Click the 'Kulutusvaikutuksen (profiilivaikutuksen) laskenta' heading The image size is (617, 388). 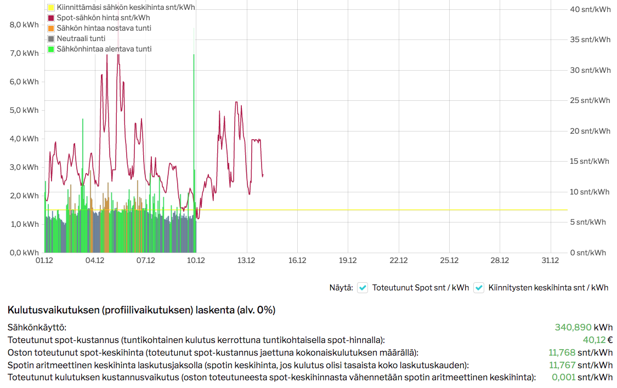tap(141, 310)
